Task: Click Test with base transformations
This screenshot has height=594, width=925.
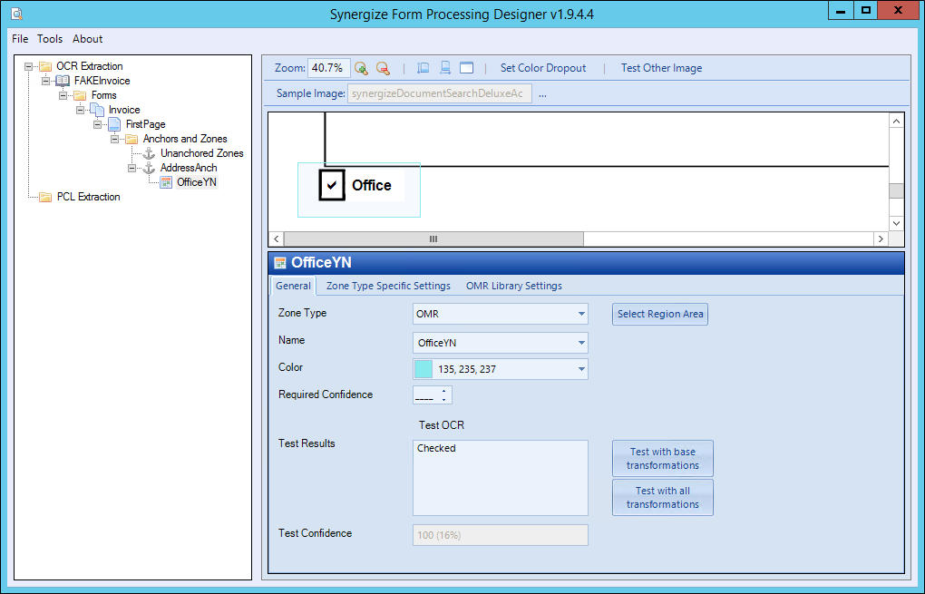Action: pos(663,458)
